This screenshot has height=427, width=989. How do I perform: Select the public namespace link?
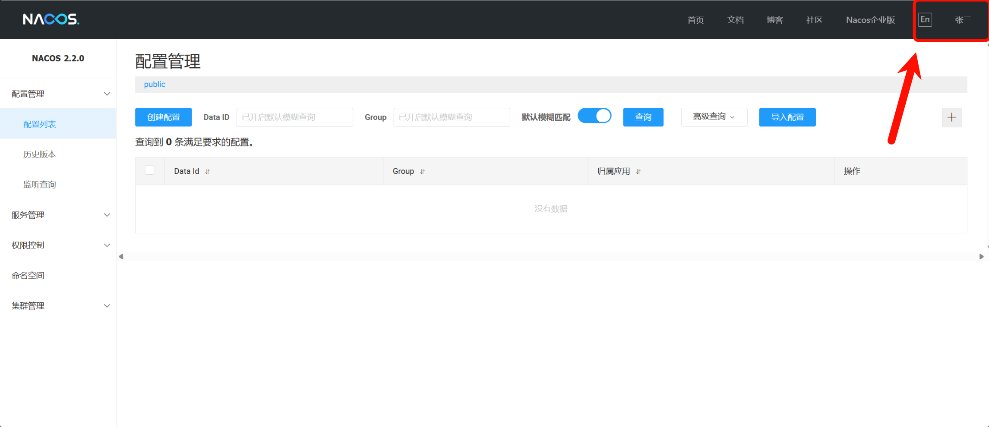point(155,85)
